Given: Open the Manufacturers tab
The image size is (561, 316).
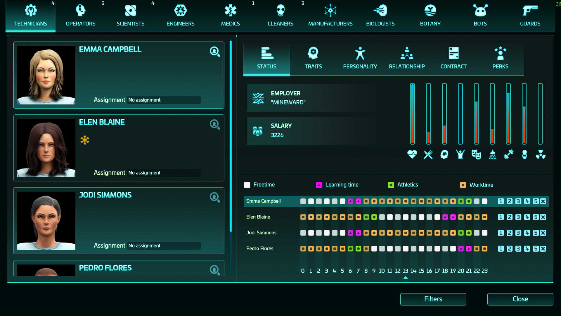Looking at the screenshot, I should (x=330, y=16).
